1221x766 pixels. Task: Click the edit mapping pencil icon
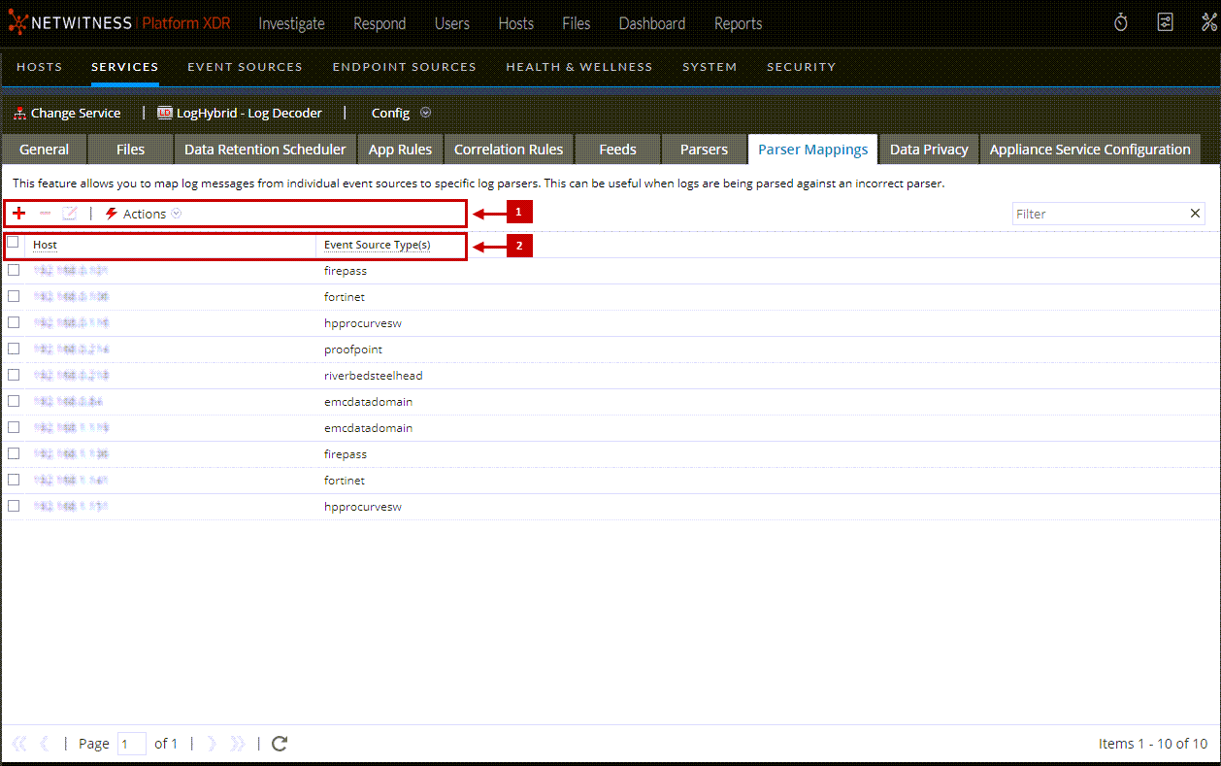(70, 214)
